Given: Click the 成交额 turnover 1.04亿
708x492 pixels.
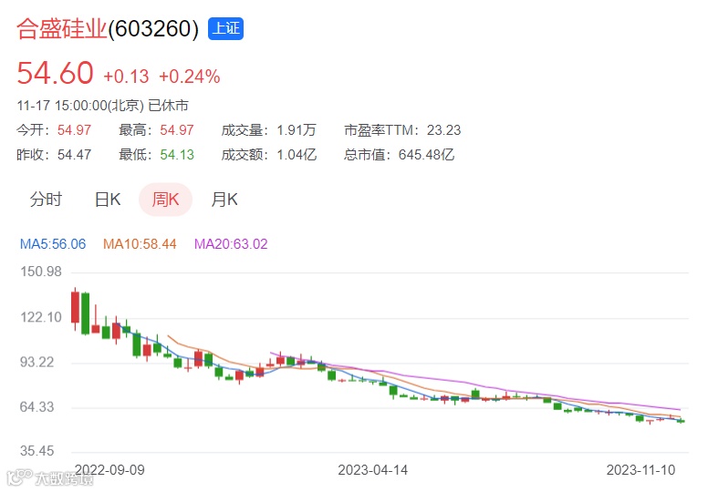Looking at the screenshot, I should pyautogui.click(x=297, y=155).
